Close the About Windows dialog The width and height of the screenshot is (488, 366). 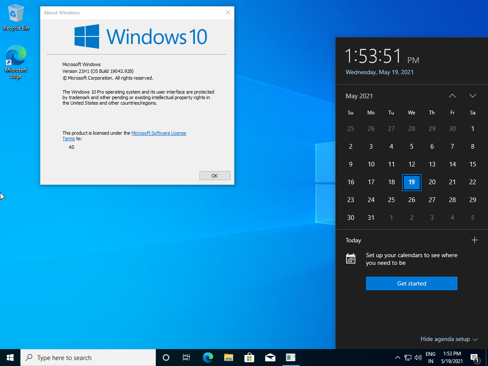[228, 12]
